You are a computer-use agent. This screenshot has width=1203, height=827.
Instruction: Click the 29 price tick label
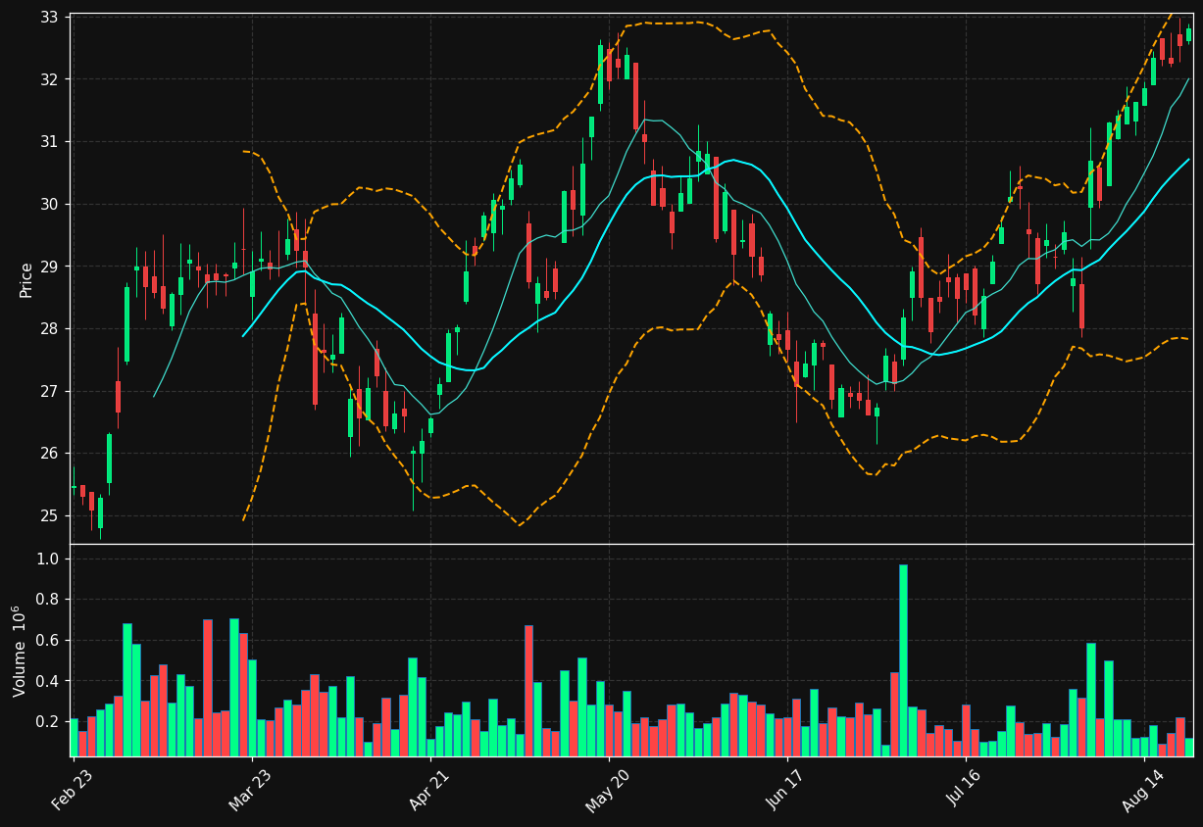[x=50, y=267]
